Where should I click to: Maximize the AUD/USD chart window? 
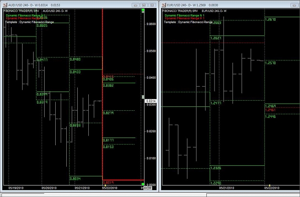click(x=144, y=5)
